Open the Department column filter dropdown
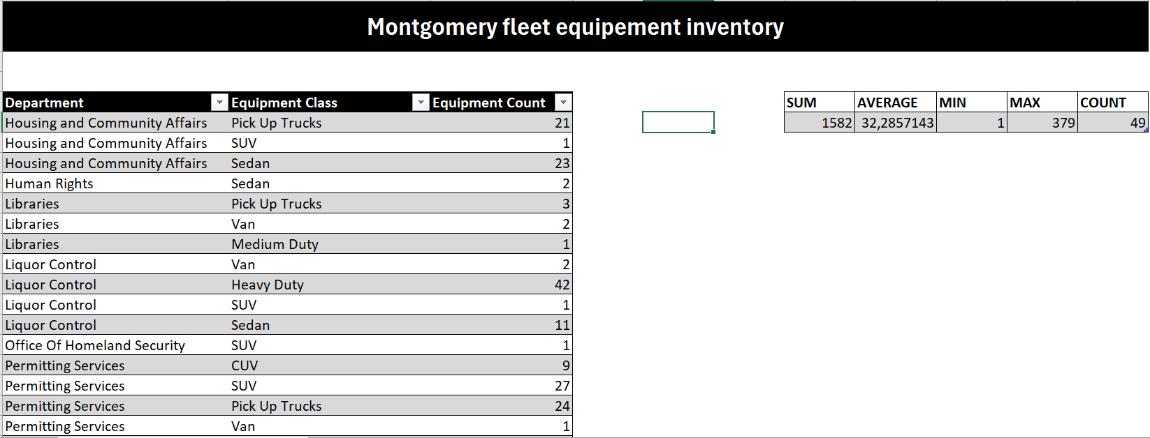 219,103
